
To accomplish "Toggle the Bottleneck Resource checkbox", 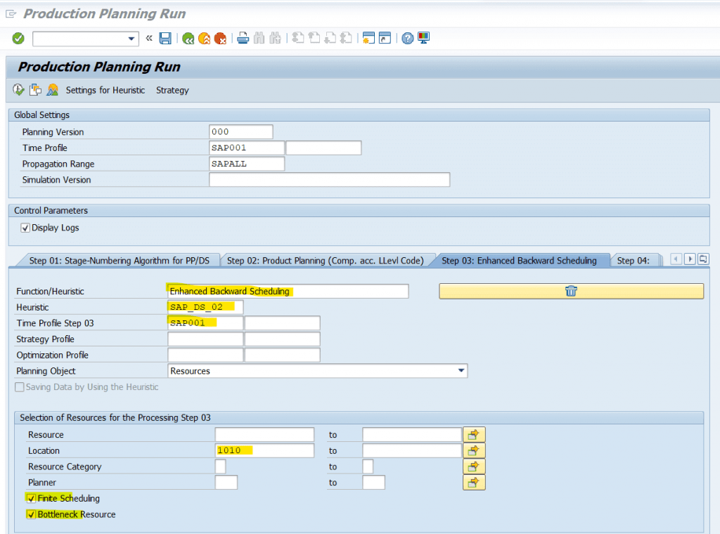I will pos(31,515).
